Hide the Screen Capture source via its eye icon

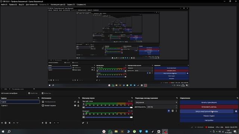click(x=75, y=105)
